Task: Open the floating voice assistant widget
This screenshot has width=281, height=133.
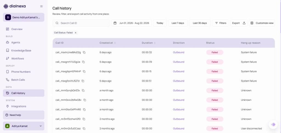Action: click(273, 125)
